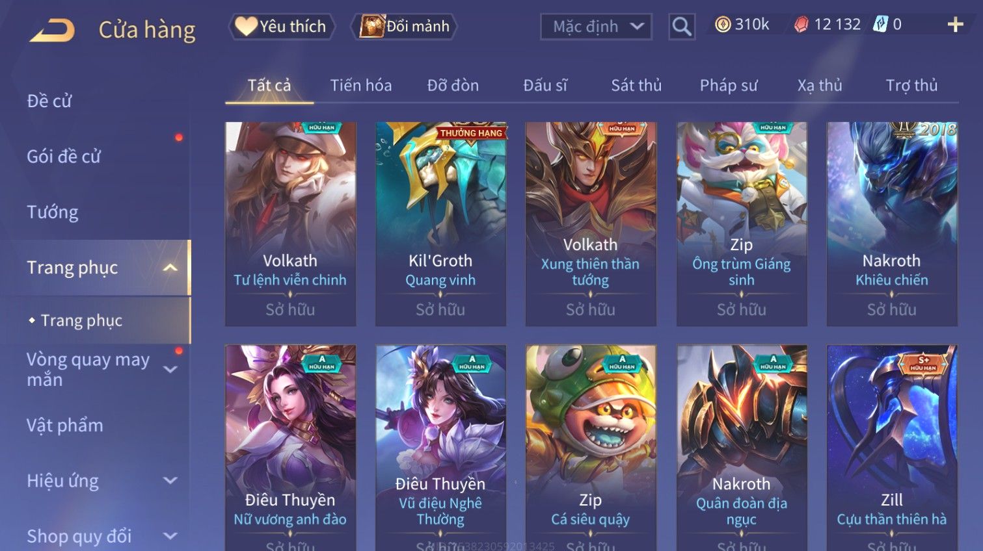The width and height of the screenshot is (983, 551).
Task: Open the Tướng menu item
Action: click(x=53, y=212)
